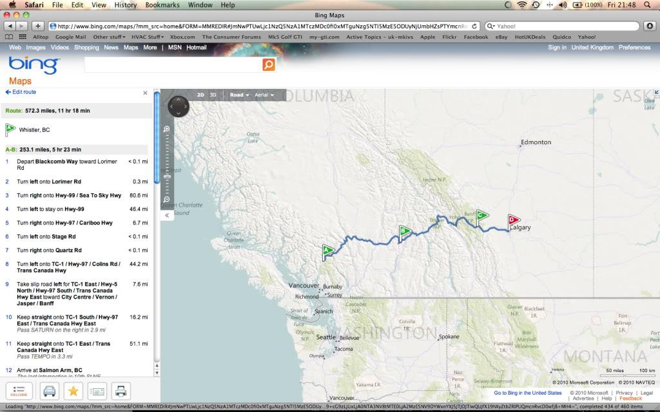Select step 3 Hwy-99 / Sea To Sky Hwy
Viewport: 660px width, 412px height.
pos(76,196)
